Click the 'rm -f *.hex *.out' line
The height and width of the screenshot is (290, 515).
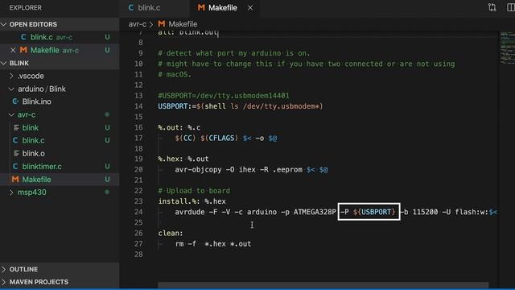pos(213,244)
